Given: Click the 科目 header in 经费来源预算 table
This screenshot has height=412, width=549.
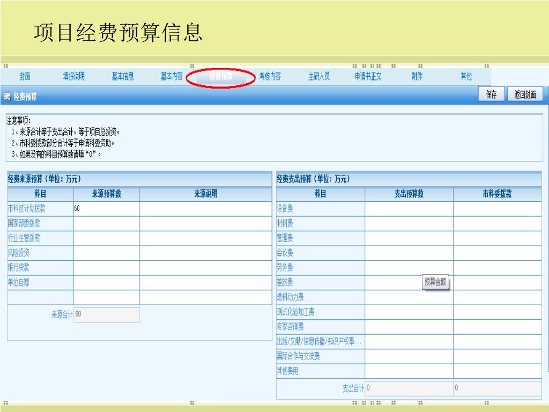Looking at the screenshot, I should [40, 194].
